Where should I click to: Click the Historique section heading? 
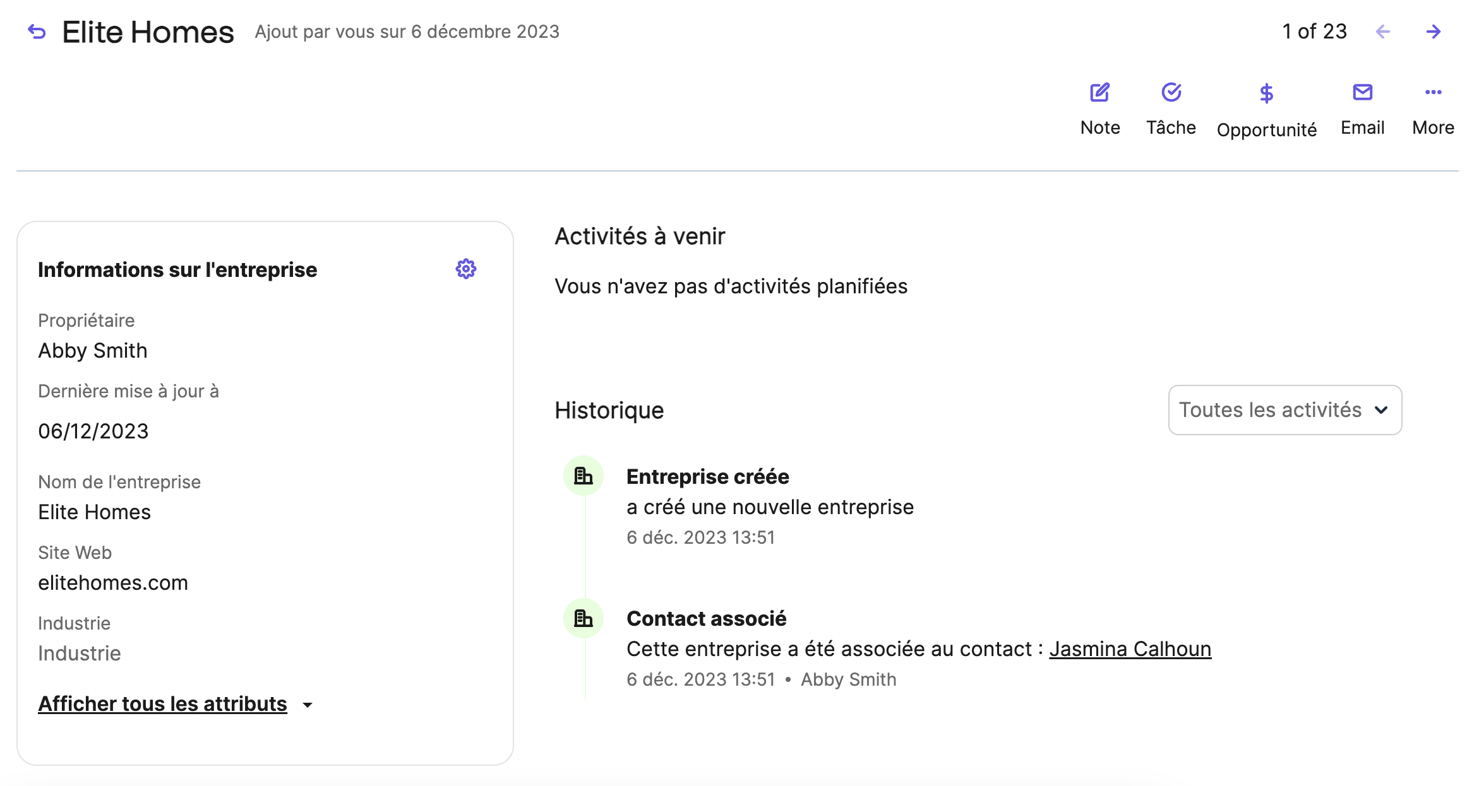tap(609, 410)
